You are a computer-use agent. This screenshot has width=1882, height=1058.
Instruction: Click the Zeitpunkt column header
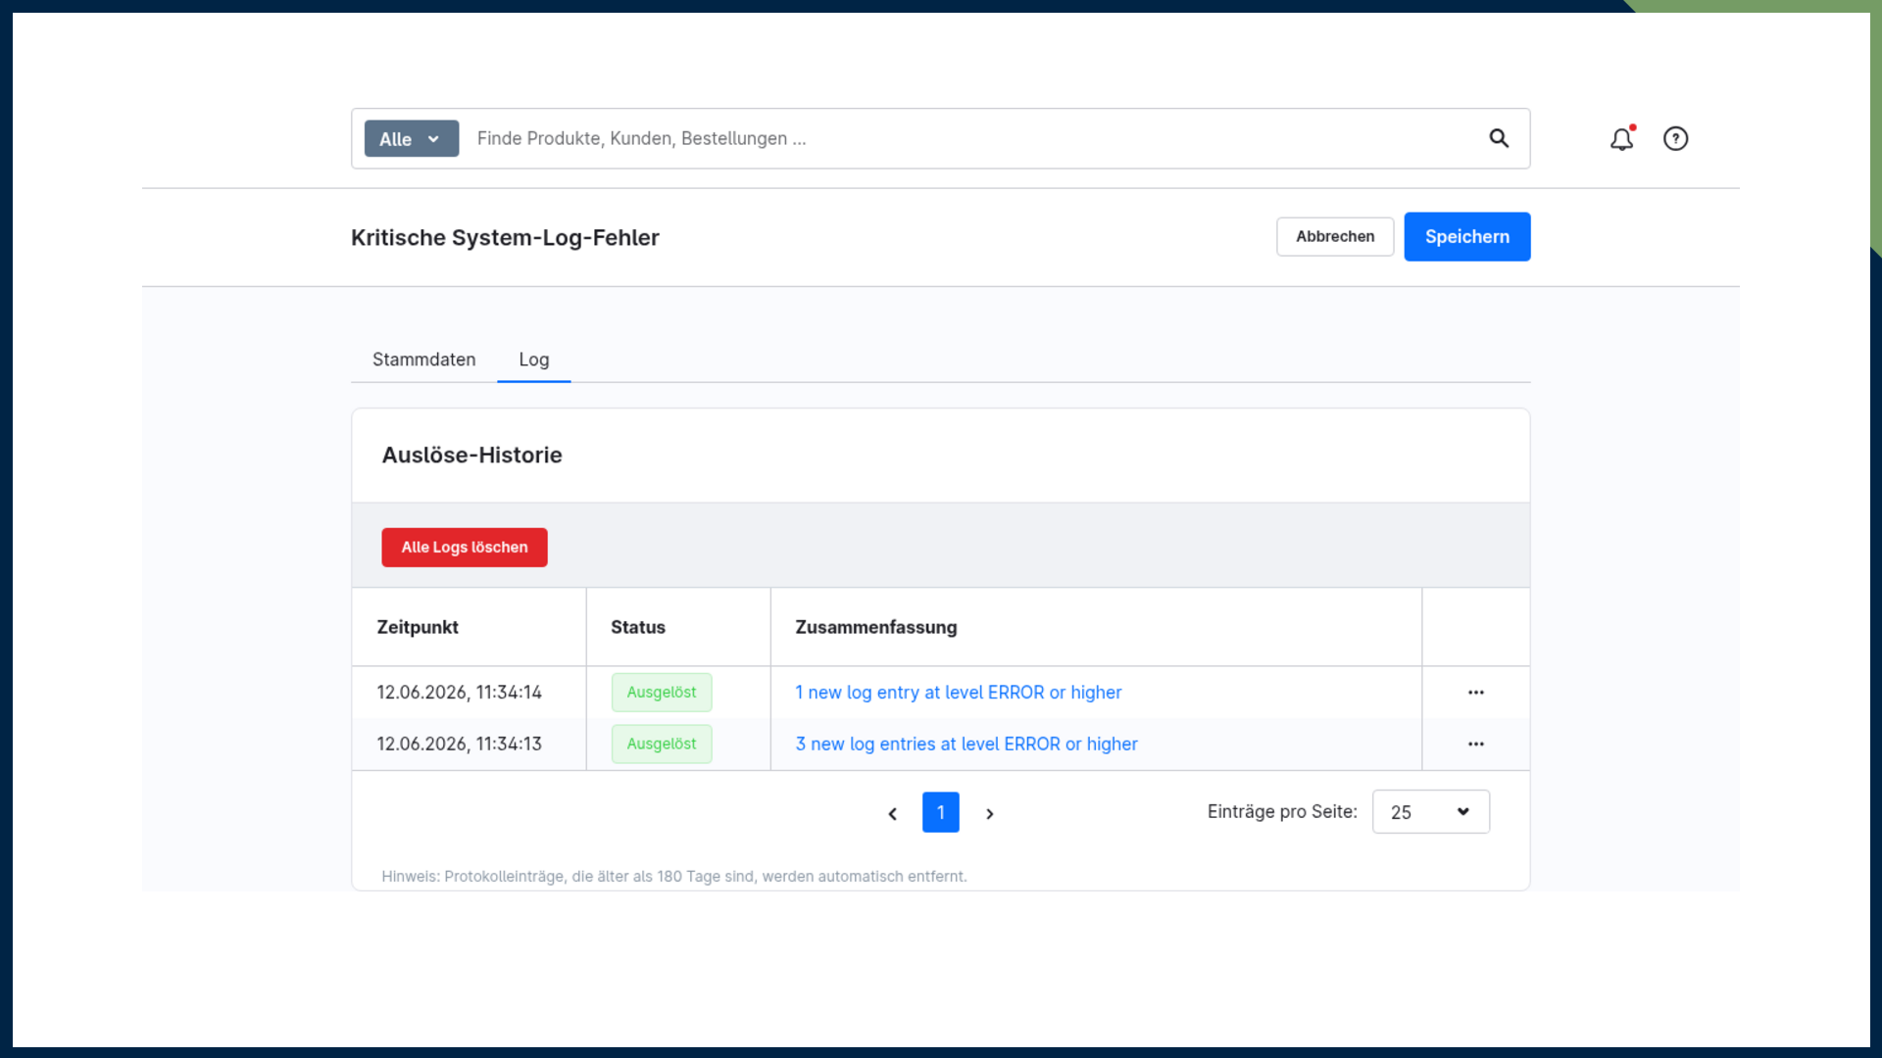point(418,627)
